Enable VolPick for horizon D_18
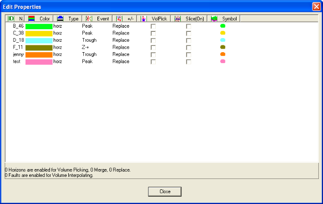The image size is (323, 204). [153, 40]
